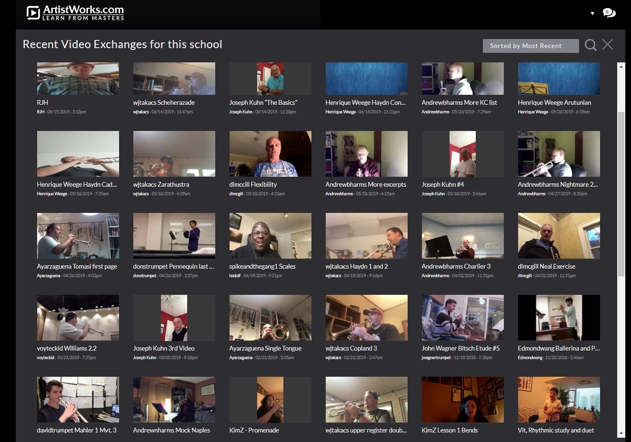Click username 'jwagnertrumpet' under Bitsch Etude
631x442 pixels.
coord(436,358)
